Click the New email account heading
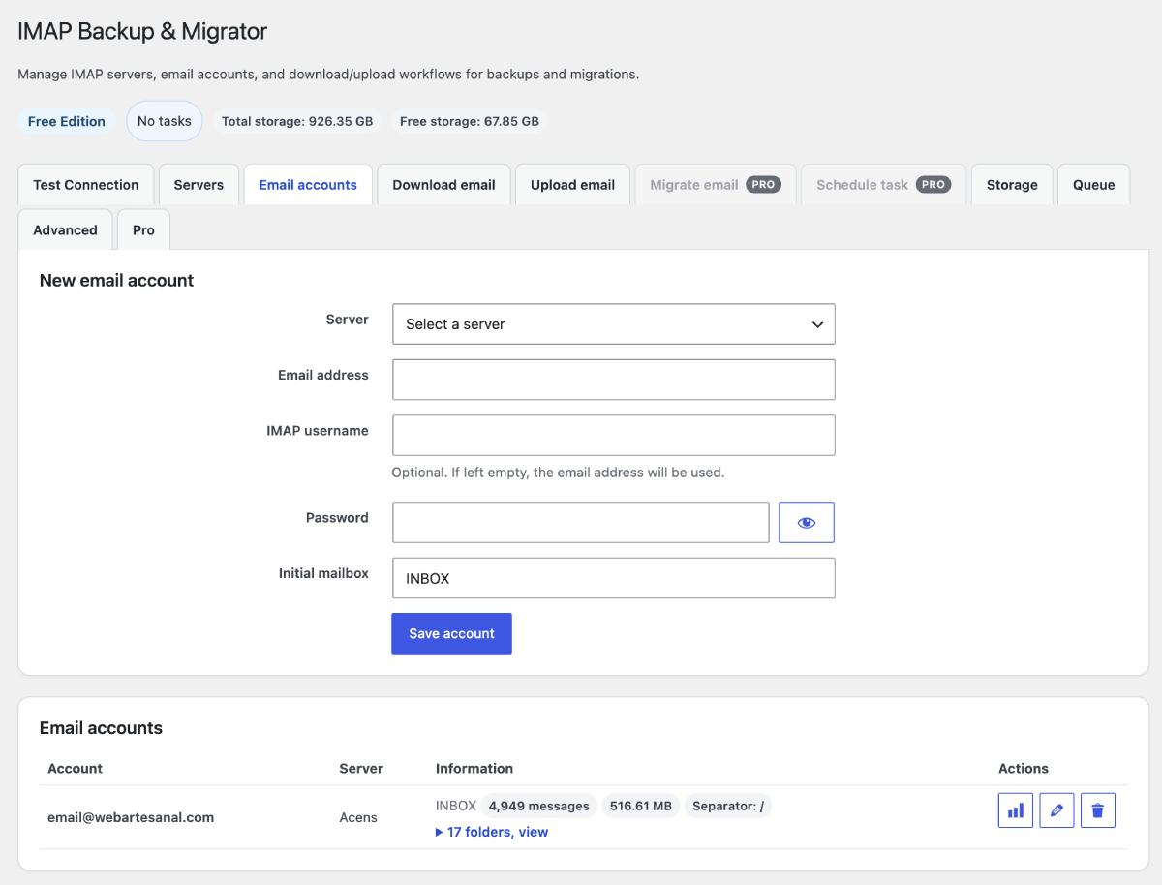 116,281
